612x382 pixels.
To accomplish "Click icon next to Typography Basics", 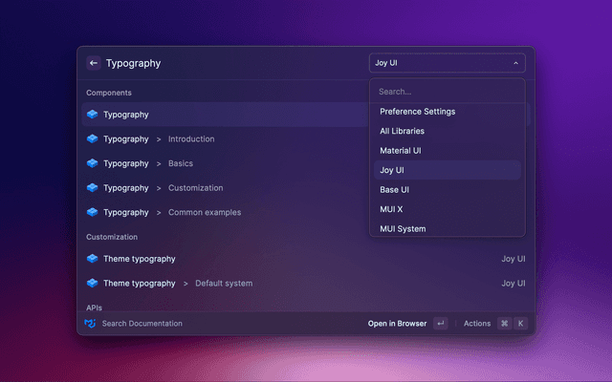I will (x=92, y=163).
